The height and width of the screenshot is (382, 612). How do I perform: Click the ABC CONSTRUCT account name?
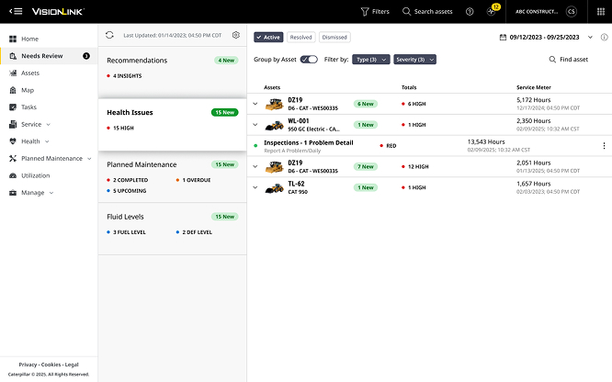[537, 12]
